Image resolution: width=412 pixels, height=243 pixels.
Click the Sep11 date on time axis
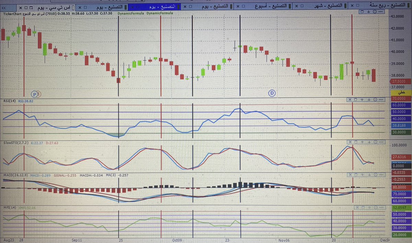point(77,240)
